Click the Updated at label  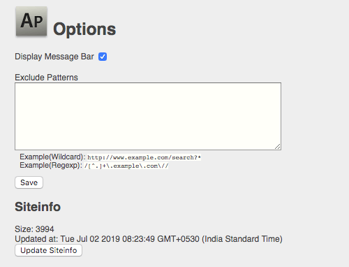tap(36, 239)
